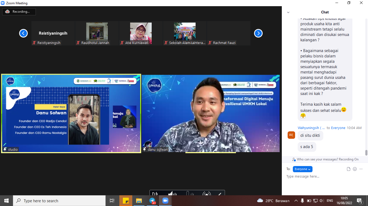Open the Everyone recipient dropdown
The height and width of the screenshot is (206, 368).
302,169
